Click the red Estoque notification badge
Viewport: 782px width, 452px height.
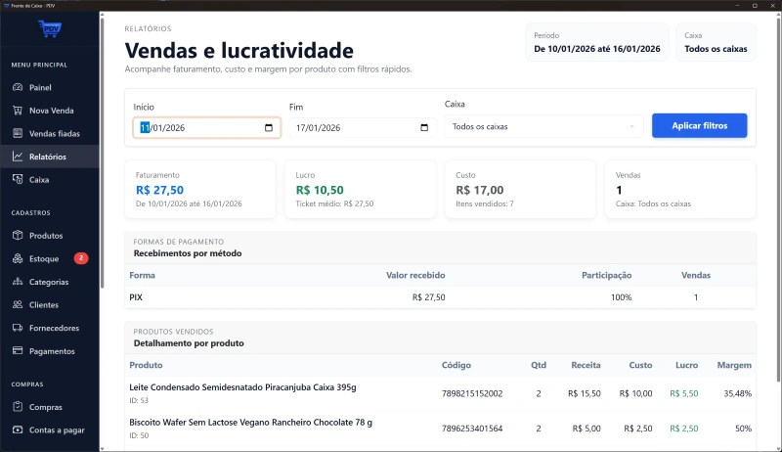[81, 258]
